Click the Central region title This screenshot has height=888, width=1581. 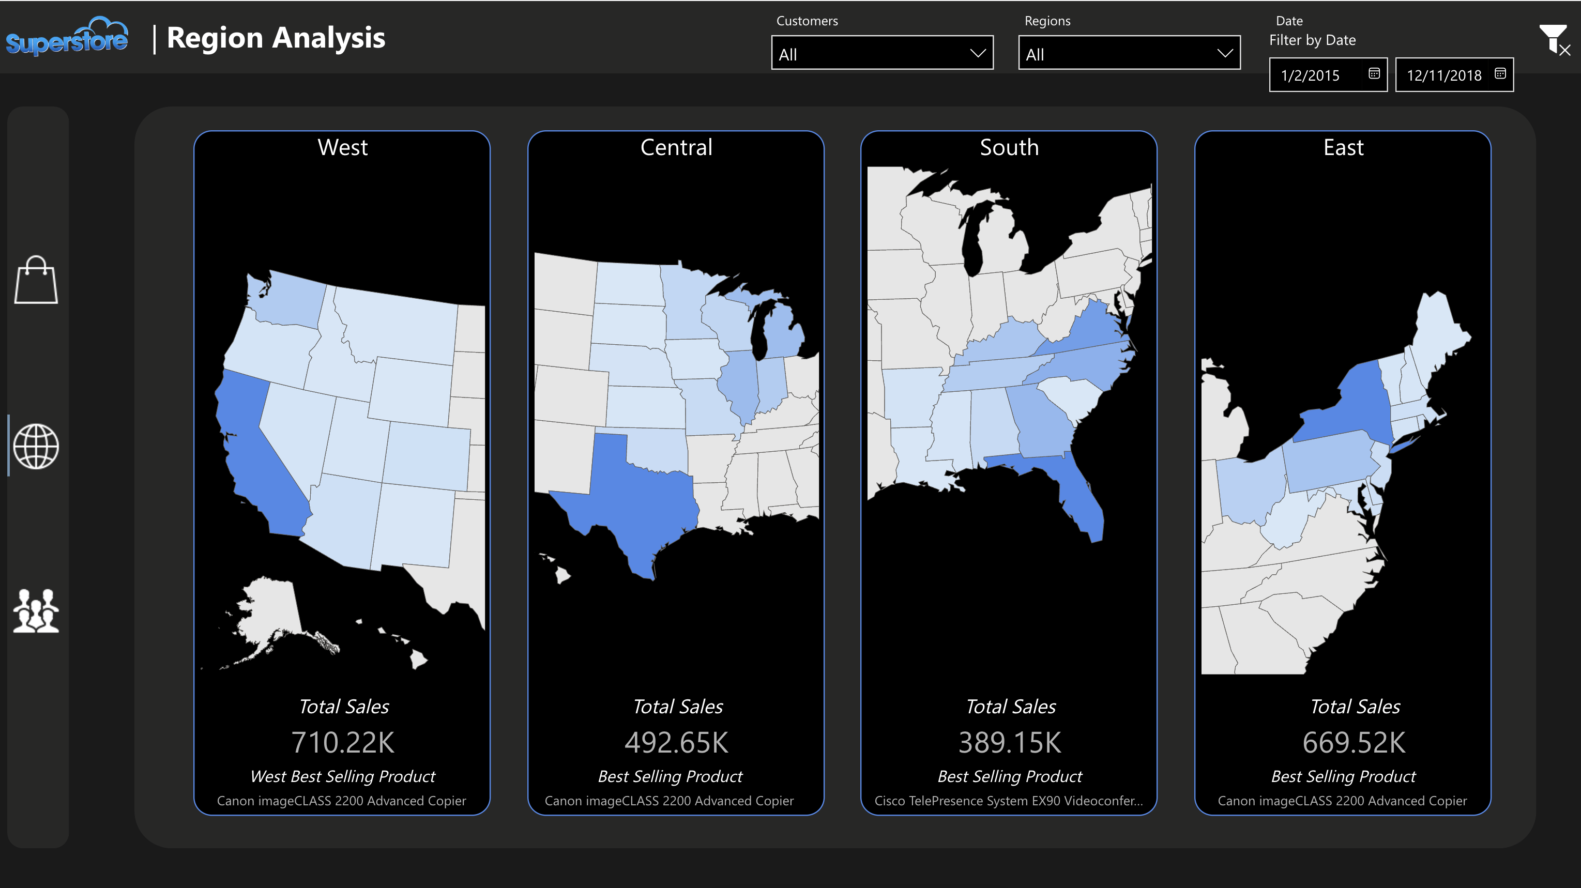tap(676, 148)
